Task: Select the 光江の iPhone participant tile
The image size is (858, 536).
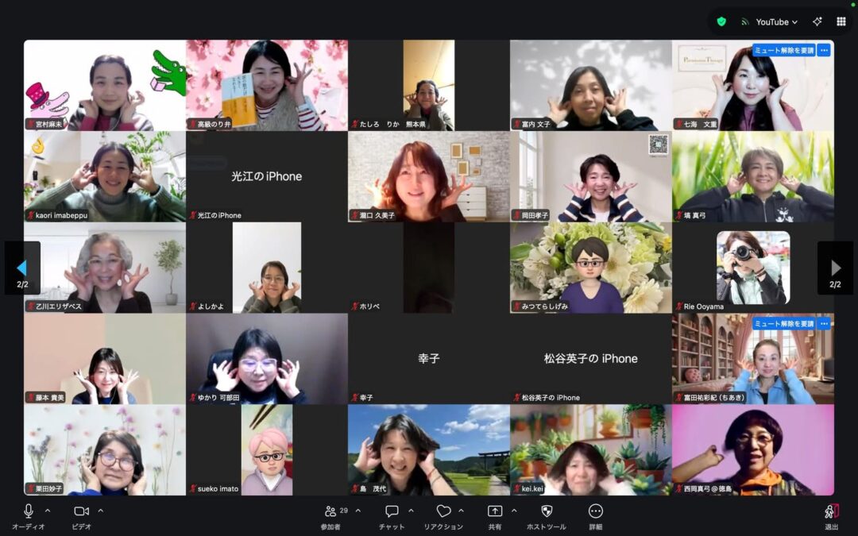Action: (266, 176)
